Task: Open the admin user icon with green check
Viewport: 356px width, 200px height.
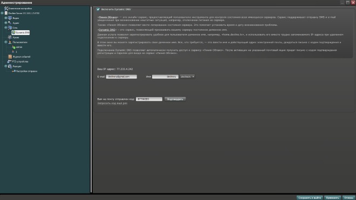Action: click(13, 47)
